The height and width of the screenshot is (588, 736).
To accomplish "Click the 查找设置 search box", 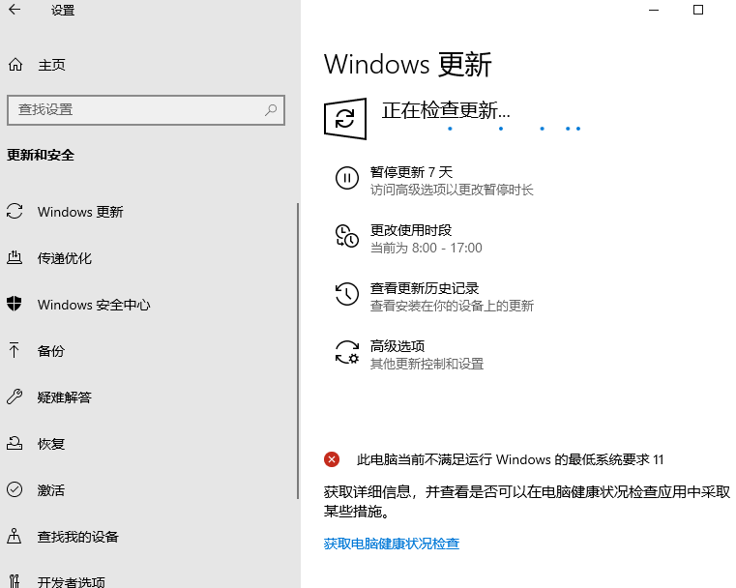I will coord(146,110).
